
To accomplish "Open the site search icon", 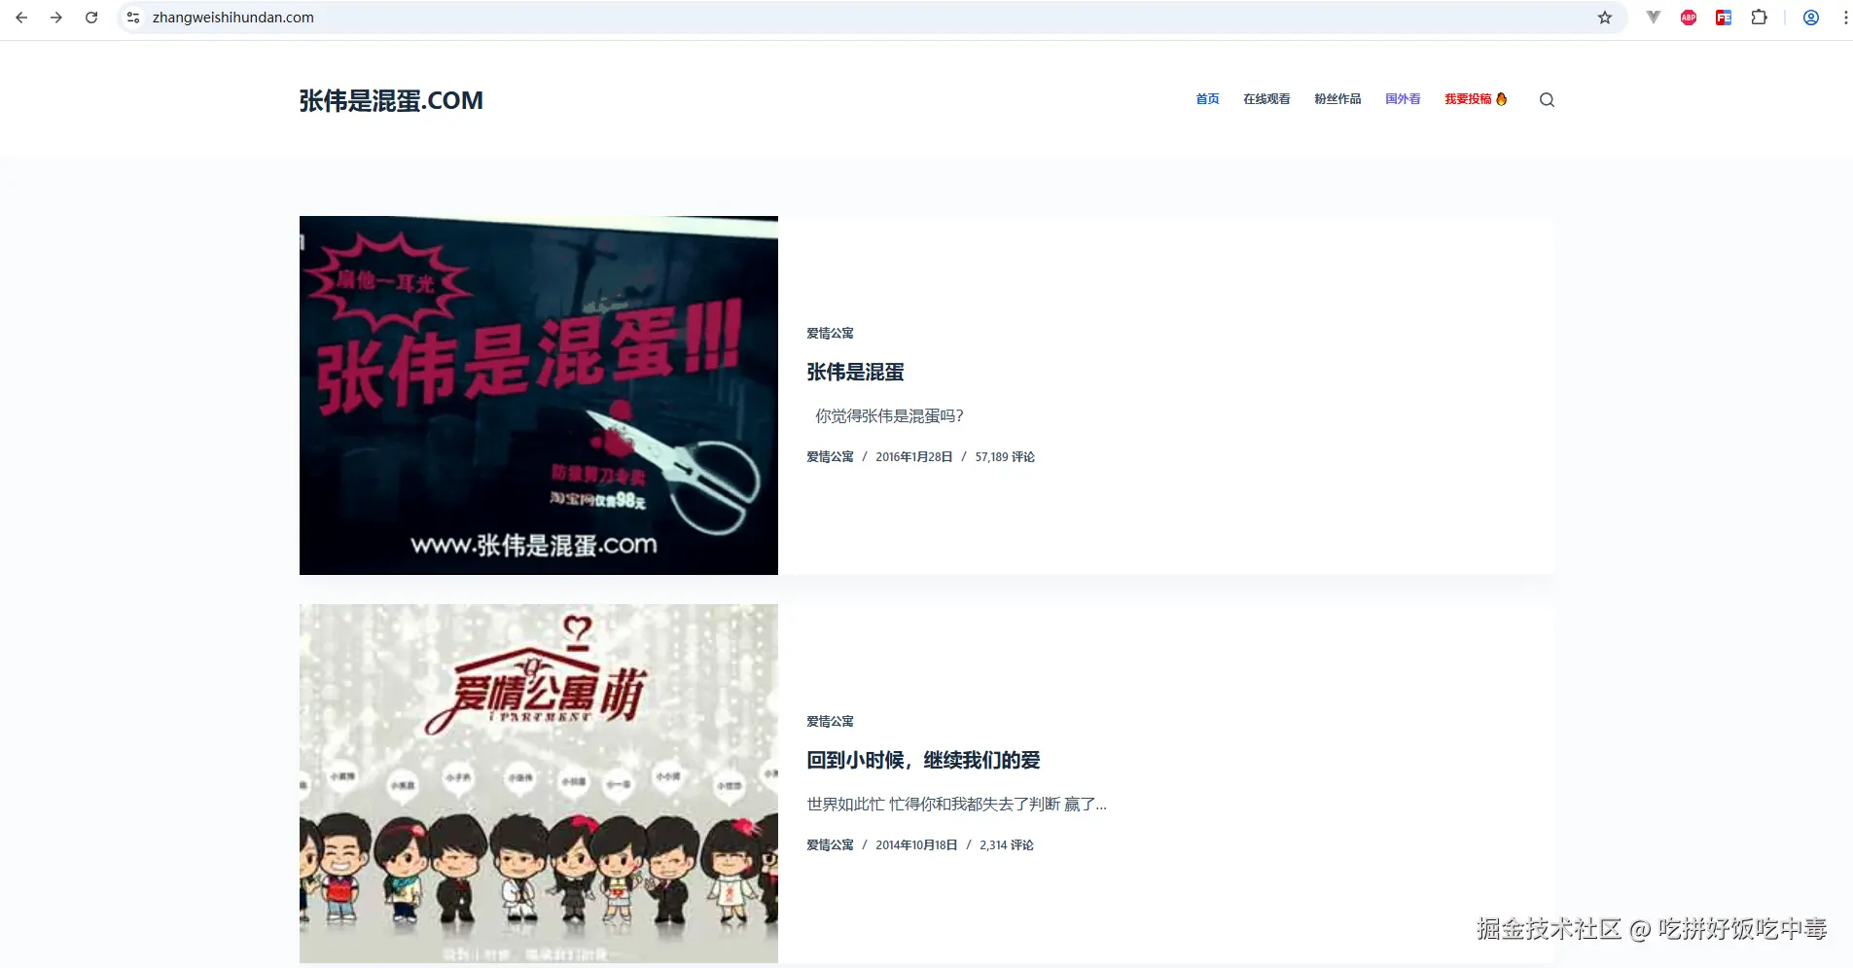I will [x=1547, y=99].
